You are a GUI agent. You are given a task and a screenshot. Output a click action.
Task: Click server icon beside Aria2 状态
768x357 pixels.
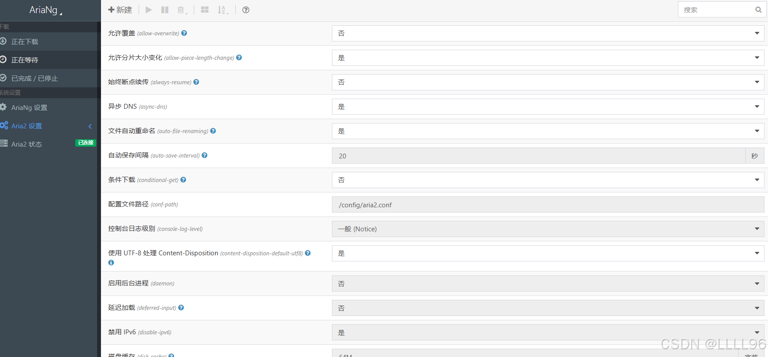tap(3, 143)
